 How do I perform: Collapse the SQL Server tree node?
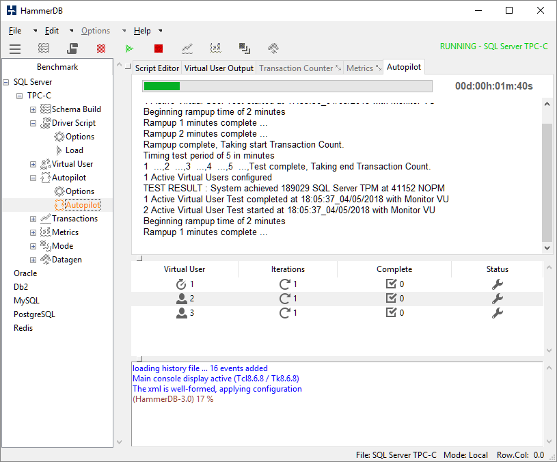pyautogui.click(x=6, y=83)
